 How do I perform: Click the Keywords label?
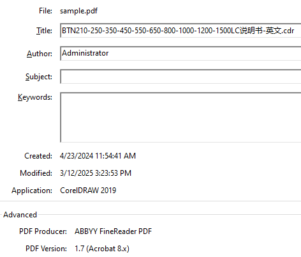coord(35,97)
